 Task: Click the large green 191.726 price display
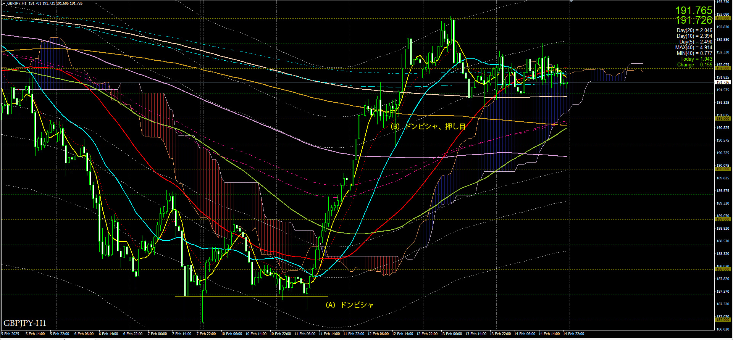tap(694, 20)
